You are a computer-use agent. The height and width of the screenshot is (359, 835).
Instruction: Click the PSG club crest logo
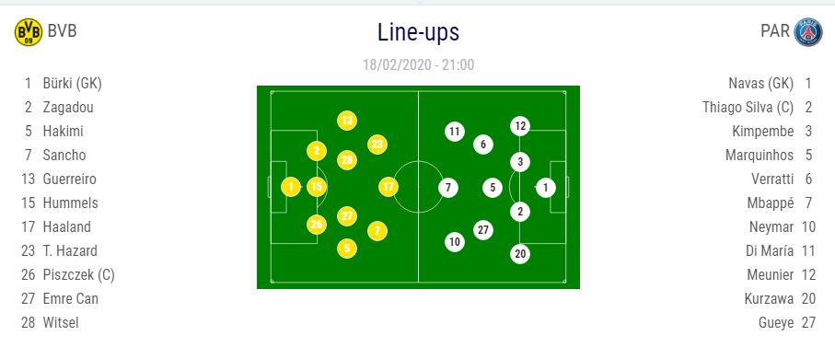point(807,31)
